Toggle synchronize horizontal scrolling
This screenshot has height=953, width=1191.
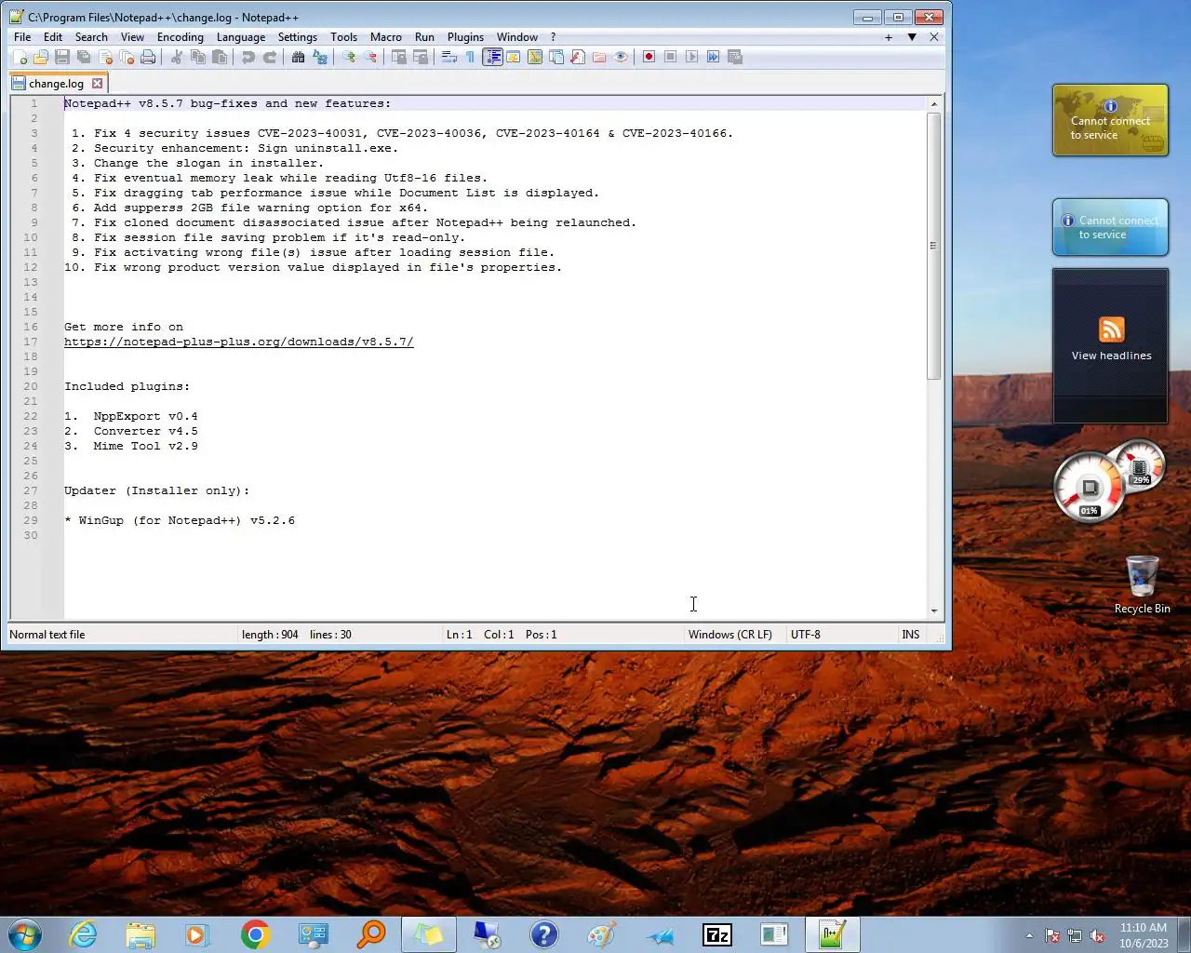(x=421, y=57)
